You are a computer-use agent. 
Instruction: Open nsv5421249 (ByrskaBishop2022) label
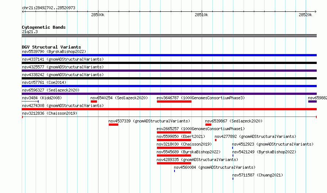(x=264, y=152)
